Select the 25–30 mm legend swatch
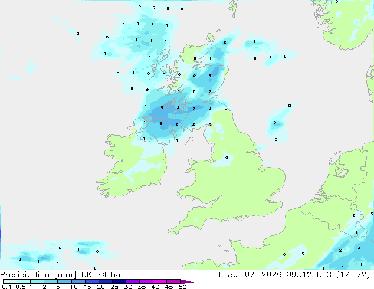The image size is (374, 289). pyautogui.click(x=119, y=281)
